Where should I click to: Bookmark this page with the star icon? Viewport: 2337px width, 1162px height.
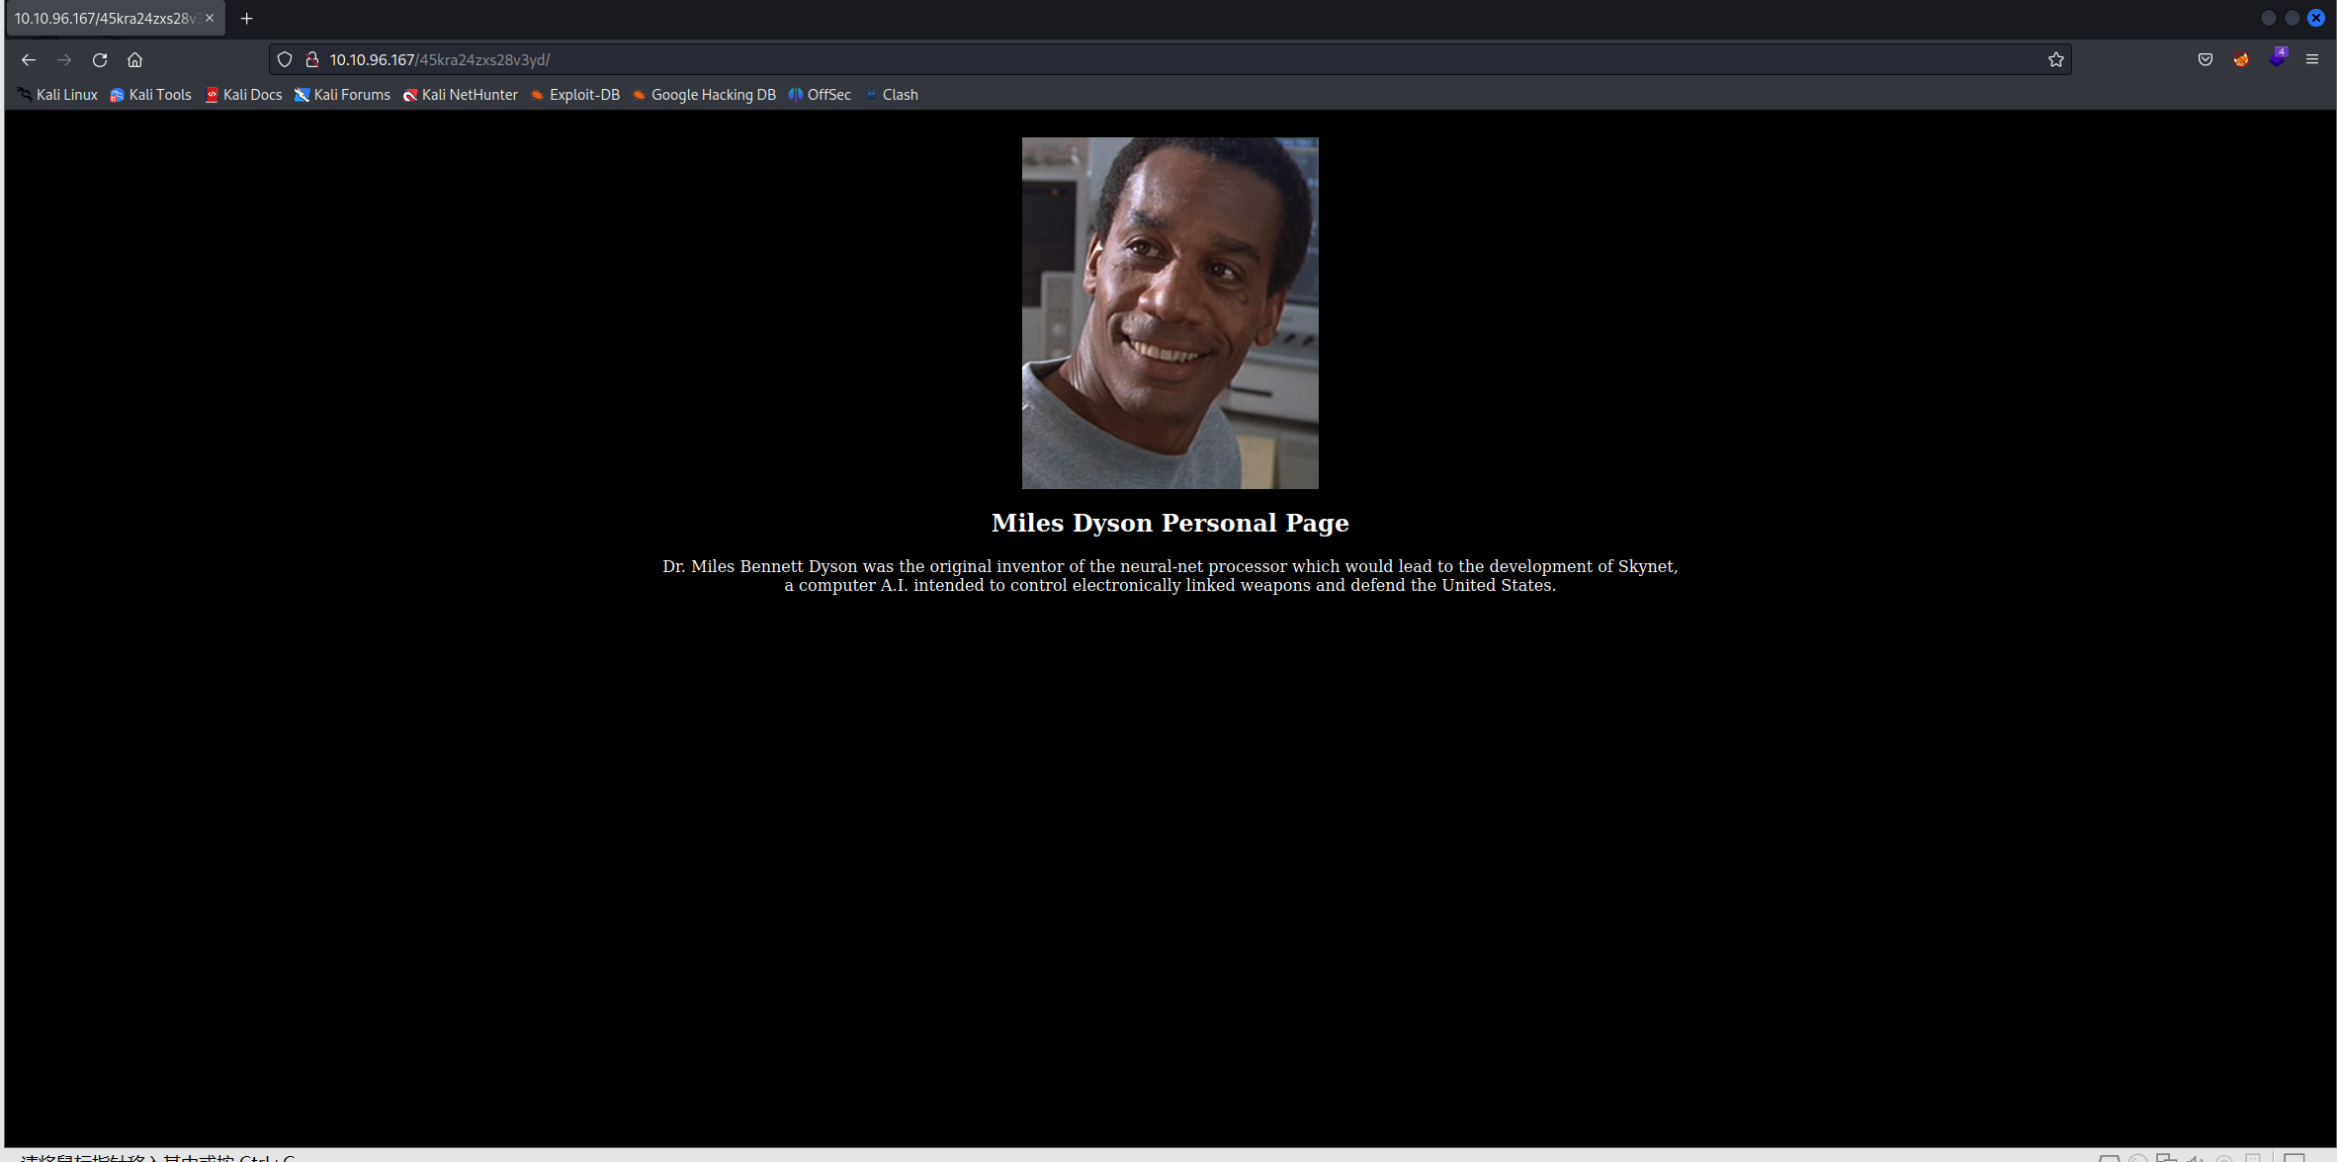(x=2056, y=60)
